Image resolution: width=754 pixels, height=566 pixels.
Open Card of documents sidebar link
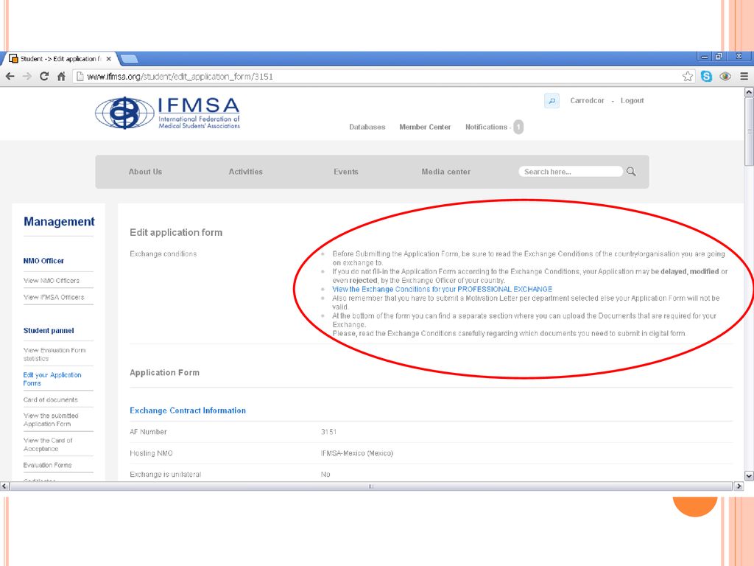tap(51, 399)
